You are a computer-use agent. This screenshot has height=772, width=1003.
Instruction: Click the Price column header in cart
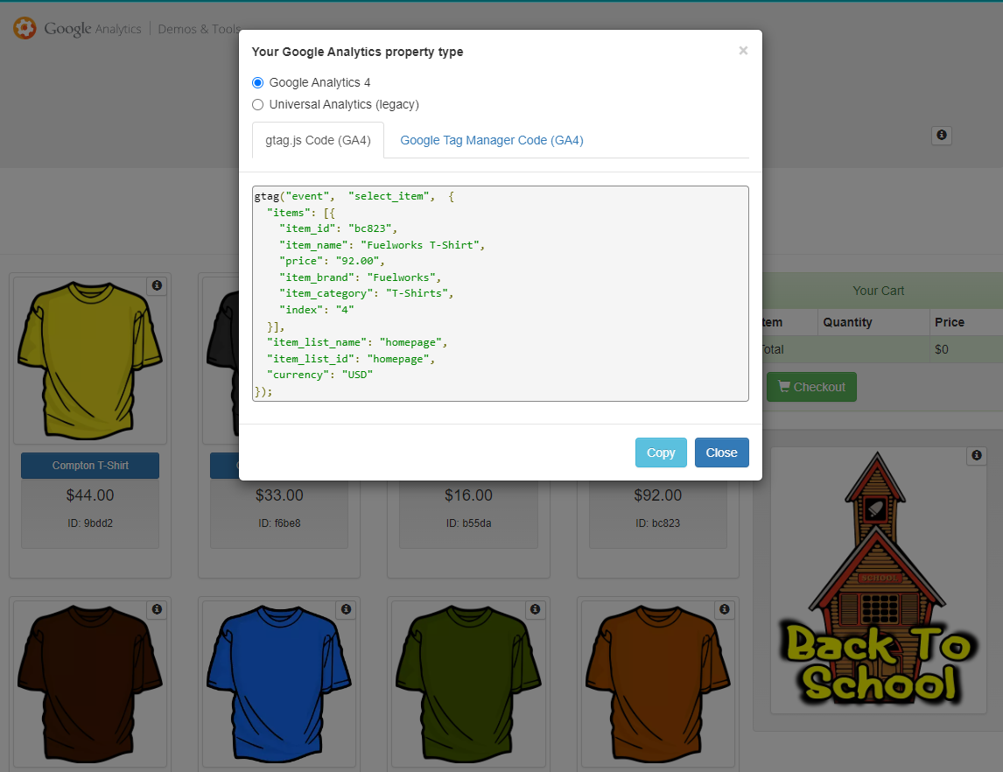pyautogui.click(x=950, y=322)
